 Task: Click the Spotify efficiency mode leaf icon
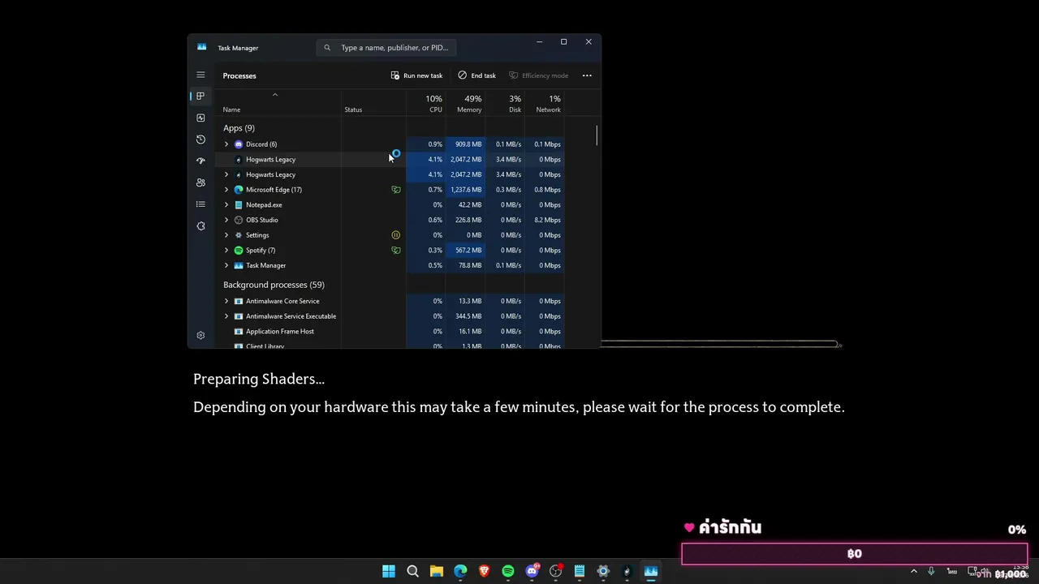[396, 250]
